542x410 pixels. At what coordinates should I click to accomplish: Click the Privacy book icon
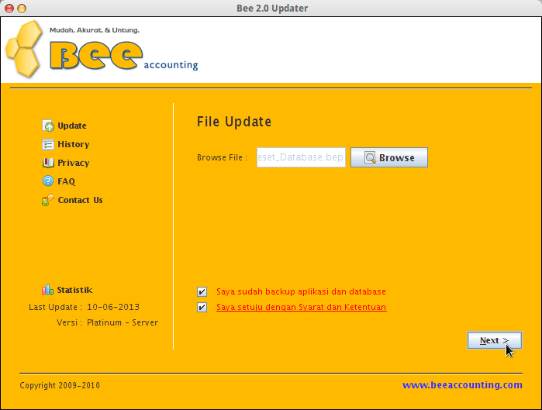point(48,163)
